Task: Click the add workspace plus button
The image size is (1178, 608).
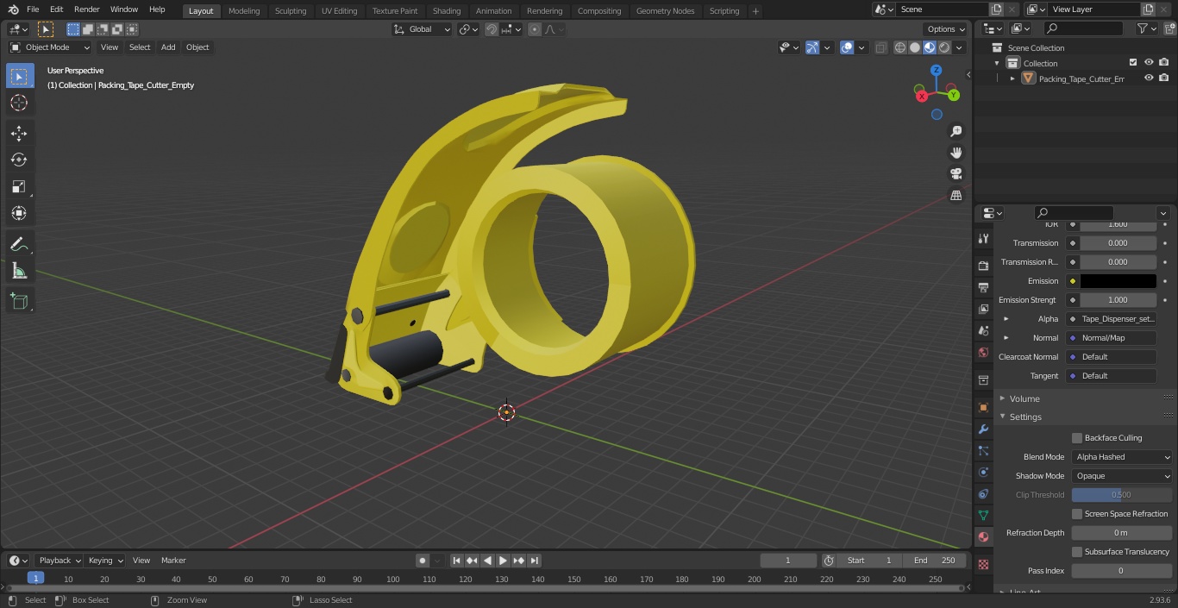Action: (755, 10)
